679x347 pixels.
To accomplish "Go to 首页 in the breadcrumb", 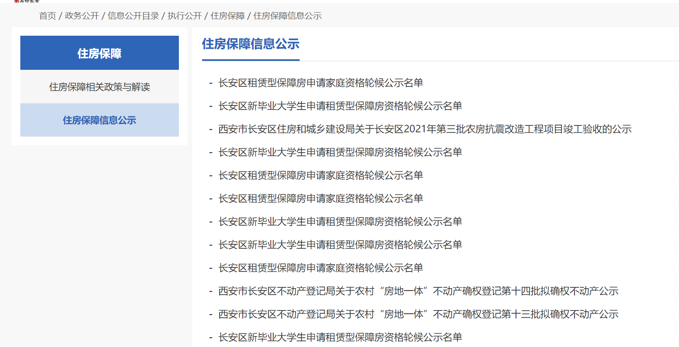I will [x=48, y=16].
